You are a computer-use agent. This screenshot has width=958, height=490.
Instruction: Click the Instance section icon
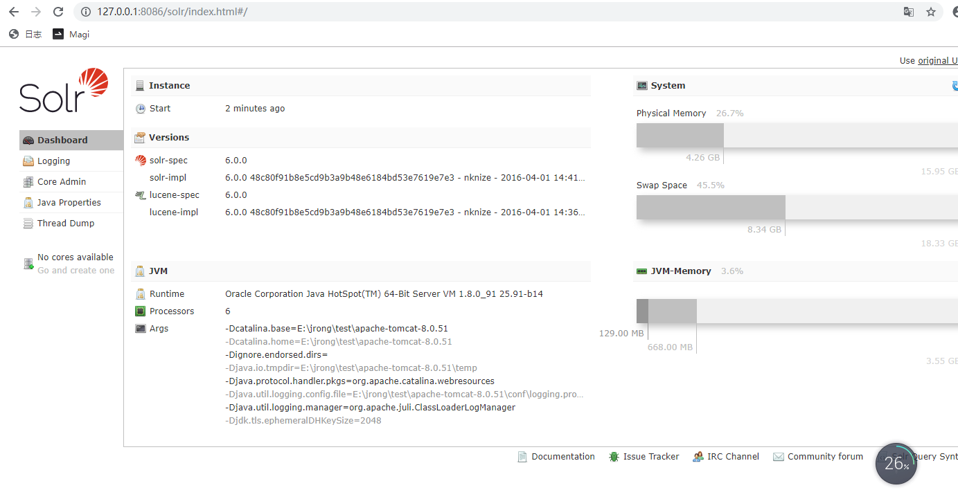click(140, 85)
